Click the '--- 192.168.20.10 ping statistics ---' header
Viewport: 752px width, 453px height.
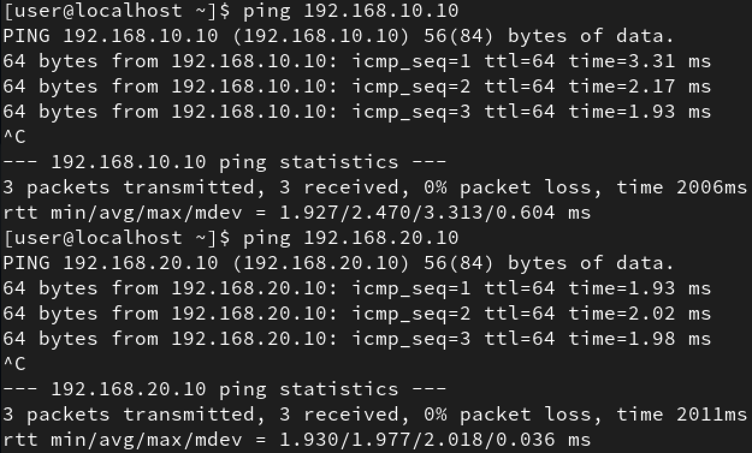pos(224,389)
